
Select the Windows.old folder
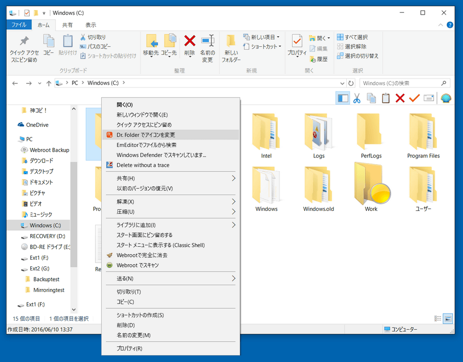(318, 189)
